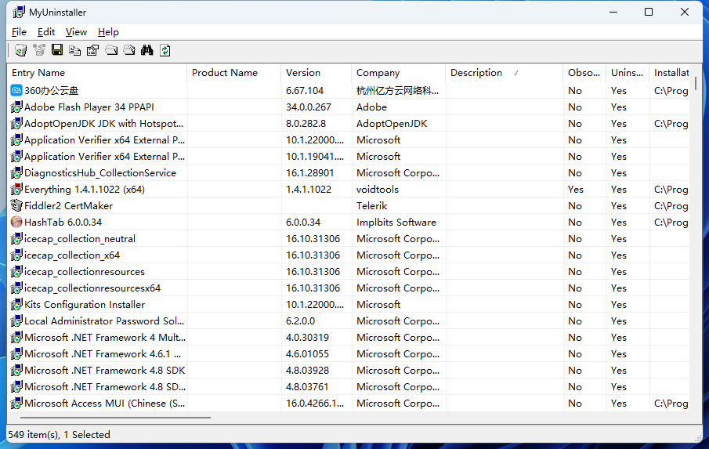Sort by the Company column header
The height and width of the screenshot is (449, 709).
point(378,73)
